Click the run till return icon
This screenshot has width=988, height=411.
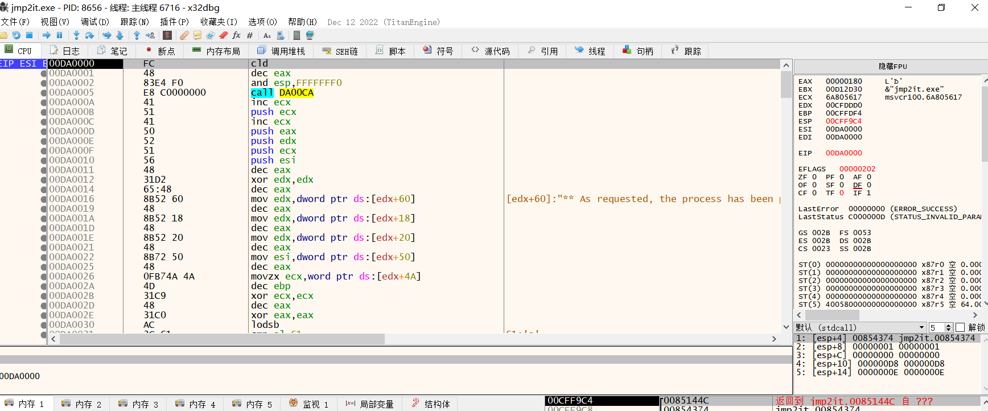click(137, 35)
